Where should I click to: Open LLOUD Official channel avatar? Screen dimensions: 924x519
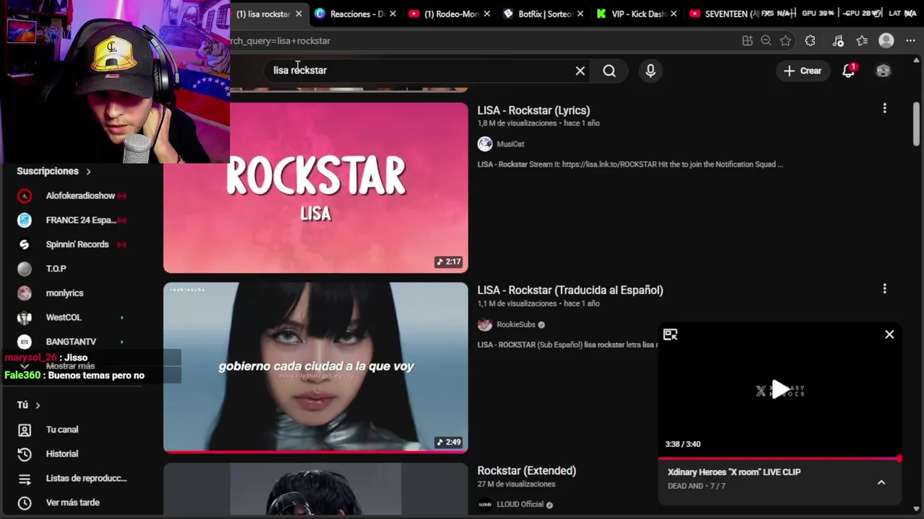point(485,505)
